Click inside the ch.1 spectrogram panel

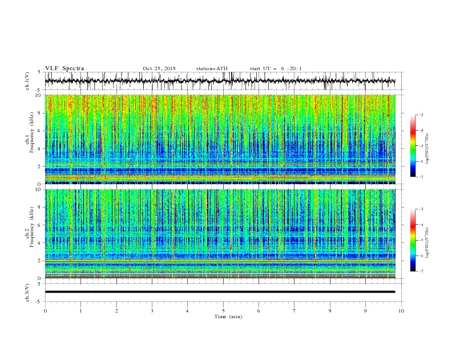[x=220, y=139]
